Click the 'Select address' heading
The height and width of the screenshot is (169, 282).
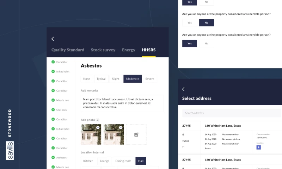[197, 99]
